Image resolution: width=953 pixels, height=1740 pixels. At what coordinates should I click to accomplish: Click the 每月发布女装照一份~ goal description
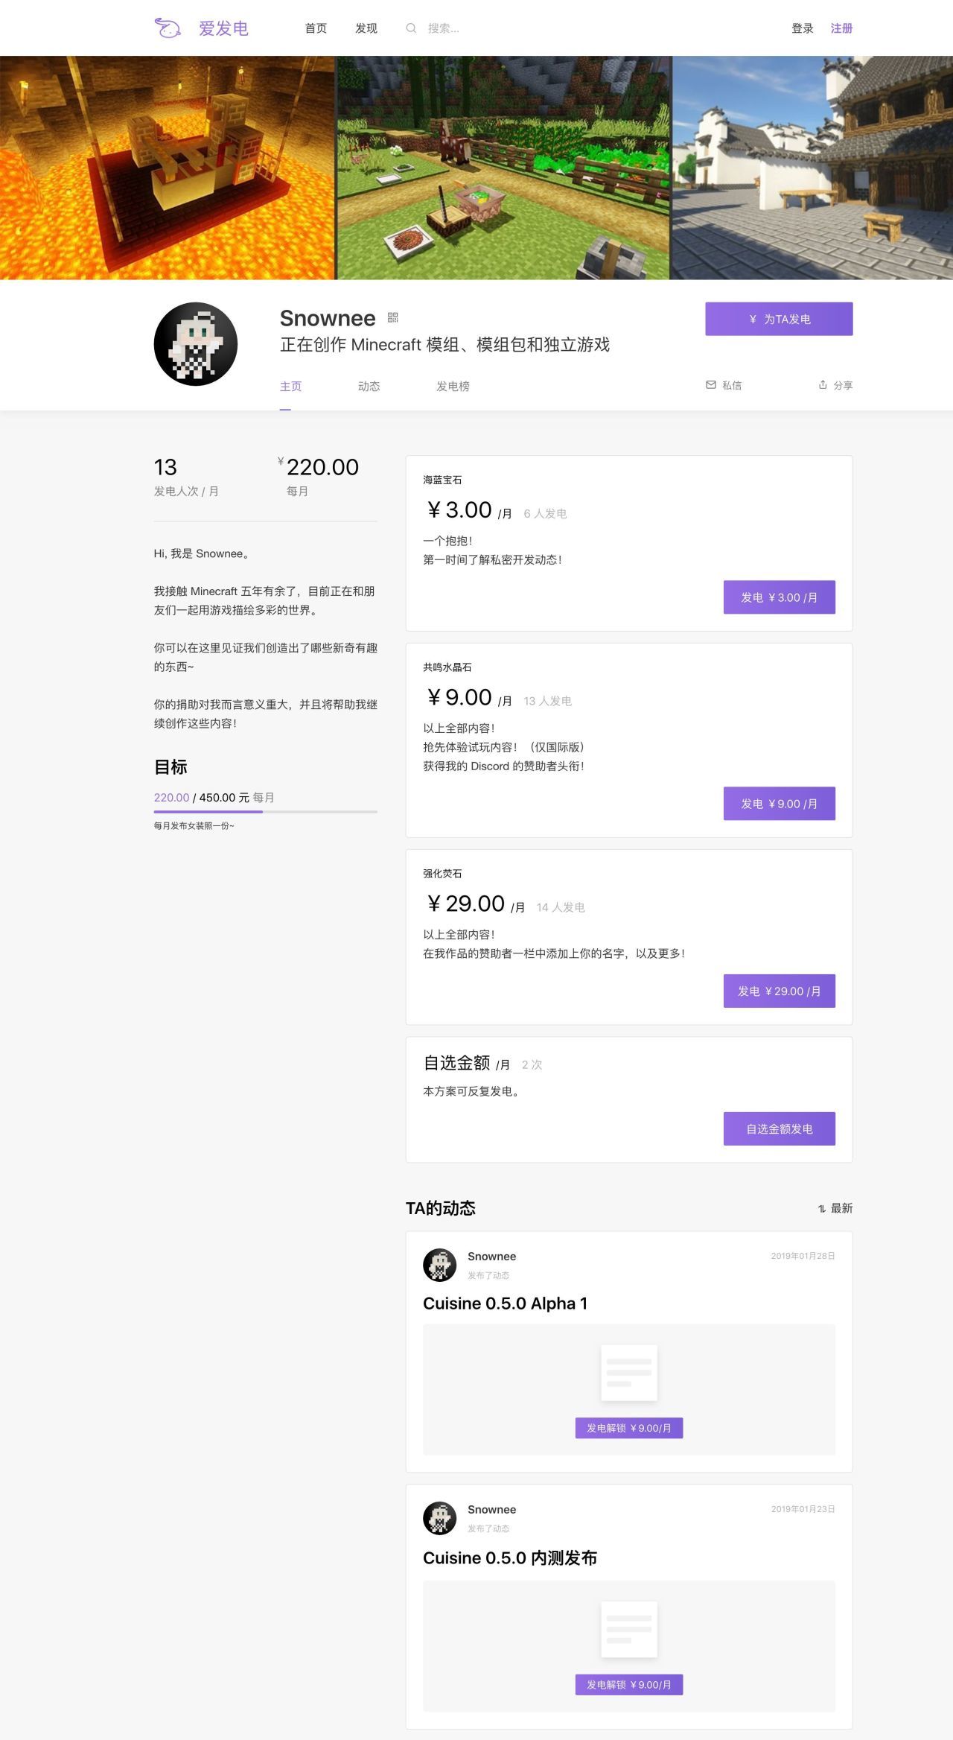pos(194,825)
